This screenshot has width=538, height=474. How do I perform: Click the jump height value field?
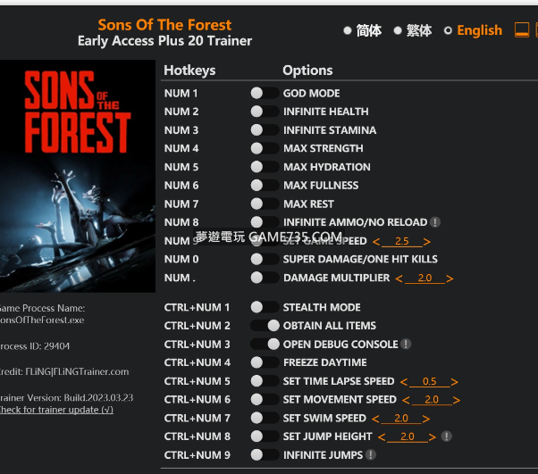408,437
